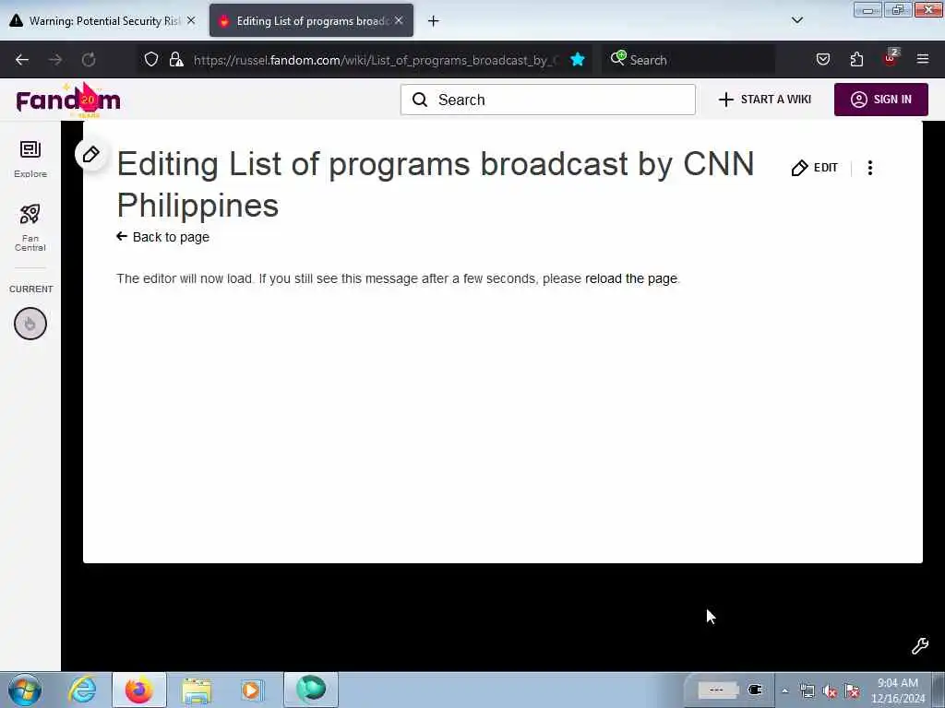Open Windows Media Player from the taskbar
945x708 pixels.
pos(251,690)
